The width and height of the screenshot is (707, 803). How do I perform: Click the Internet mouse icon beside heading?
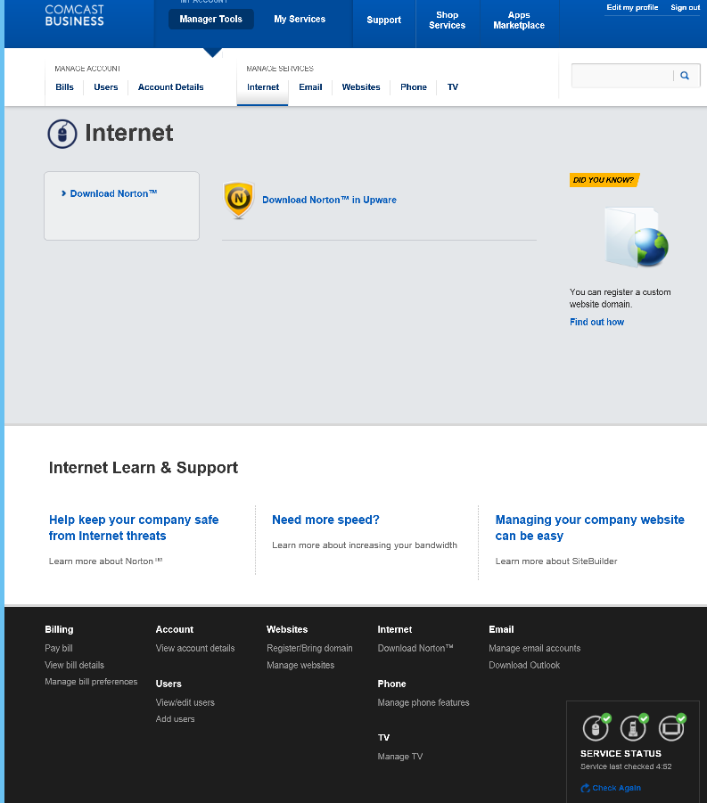62,135
